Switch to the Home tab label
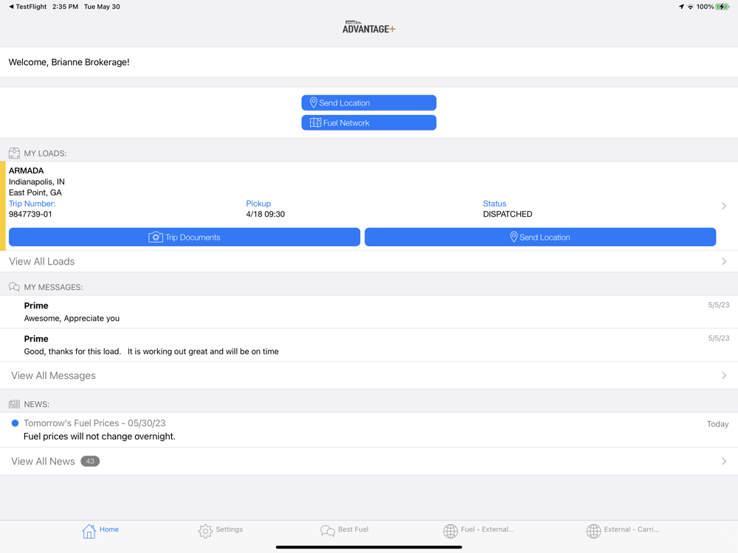Screen dimensions: 738x553 109,529
